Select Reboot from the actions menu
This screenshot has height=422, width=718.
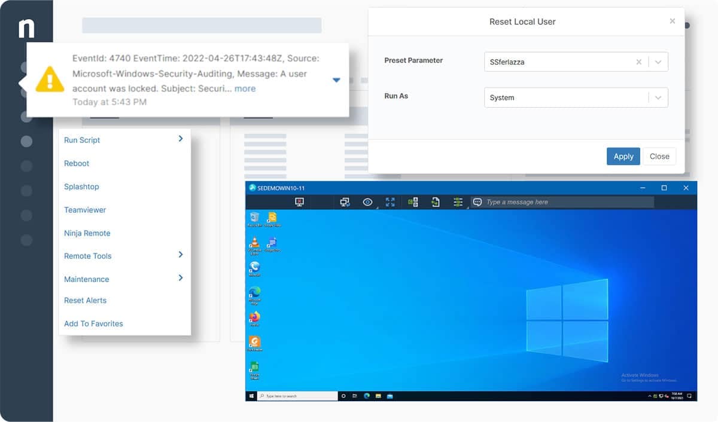pos(76,163)
